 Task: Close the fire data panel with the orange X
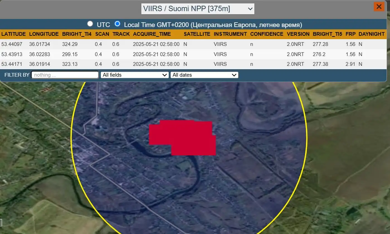(x=379, y=7)
